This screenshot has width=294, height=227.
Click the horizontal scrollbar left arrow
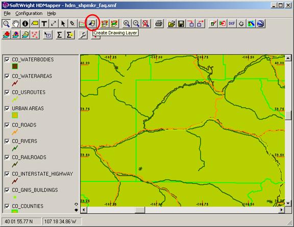(84, 210)
